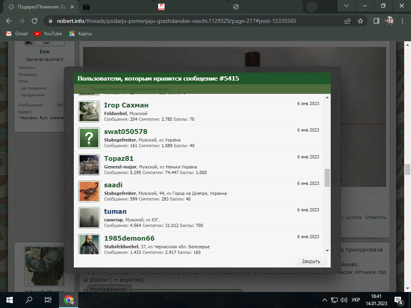The image size is (411, 308).
Task: Click saadi scorpion avatar thumbnail
Action: (x=89, y=191)
